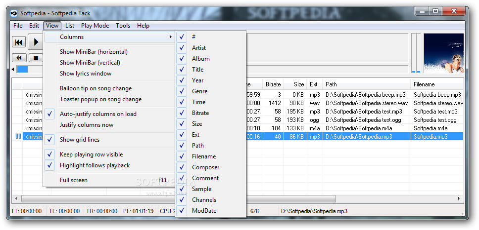
Task: Click the pause icon on playing row
Action: (x=18, y=137)
